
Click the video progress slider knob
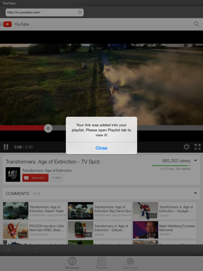pyautogui.click(x=48, y=128)
